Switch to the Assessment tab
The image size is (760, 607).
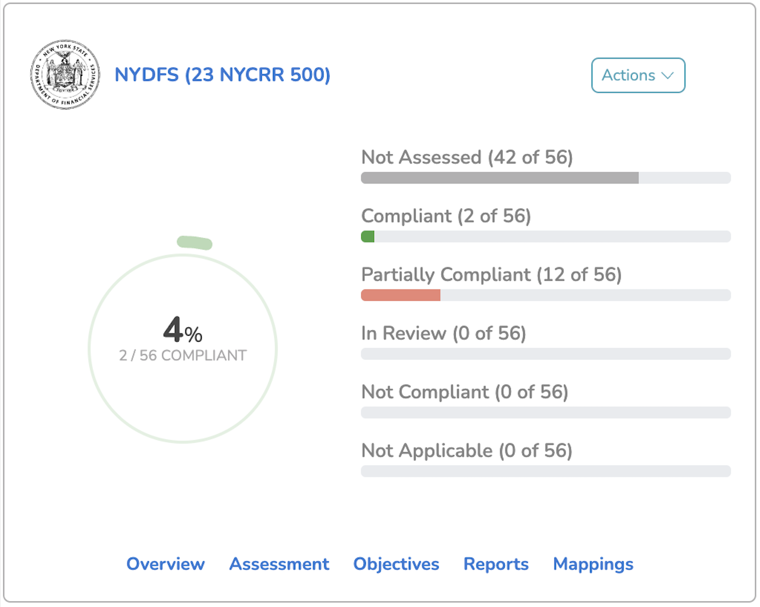pos(279,563)
